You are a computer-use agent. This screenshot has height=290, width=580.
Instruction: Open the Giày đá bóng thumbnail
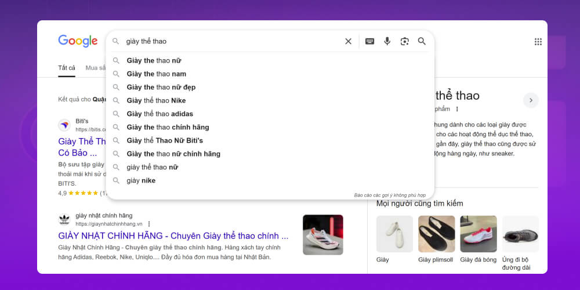pos(478,234)
